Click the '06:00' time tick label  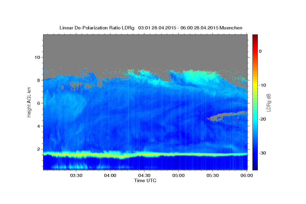tap(246, 176)
